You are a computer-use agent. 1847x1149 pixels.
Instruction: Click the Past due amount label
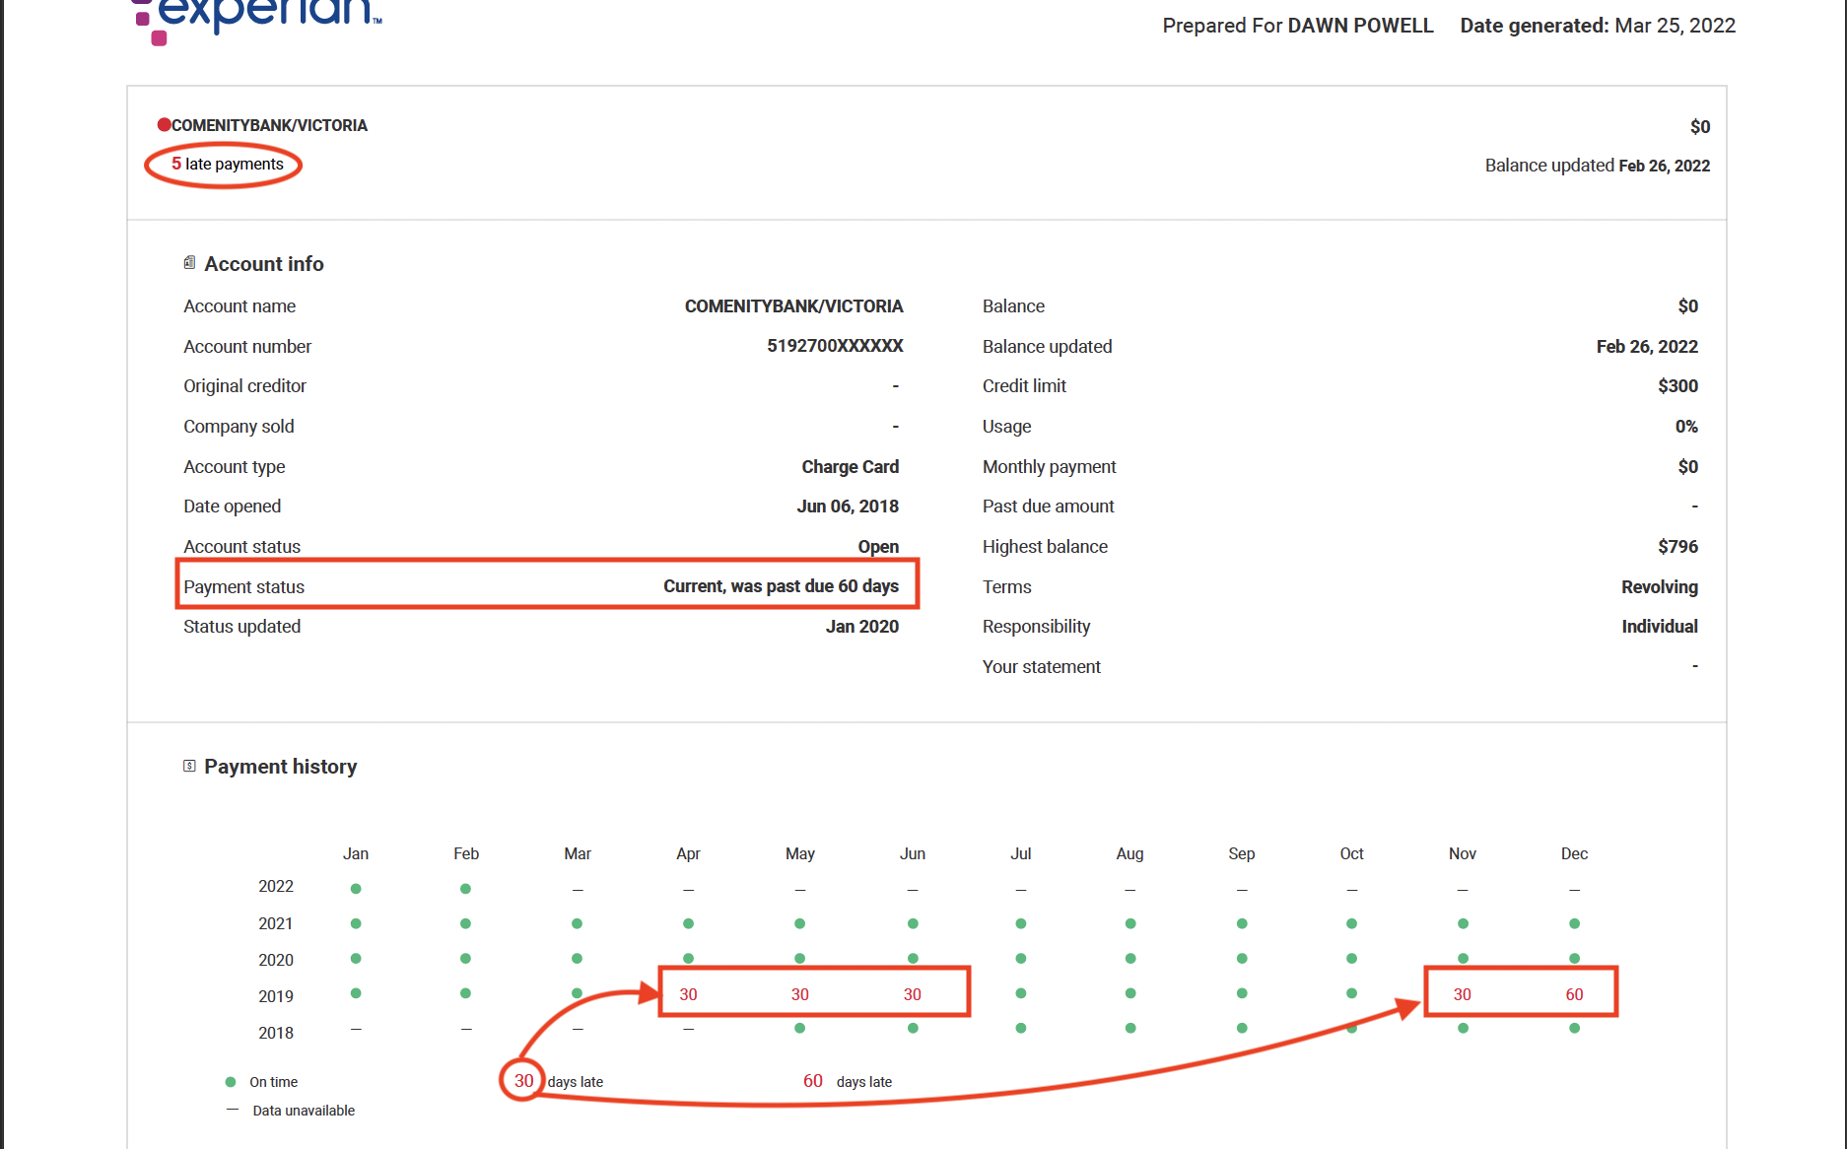click(1048, 507)
